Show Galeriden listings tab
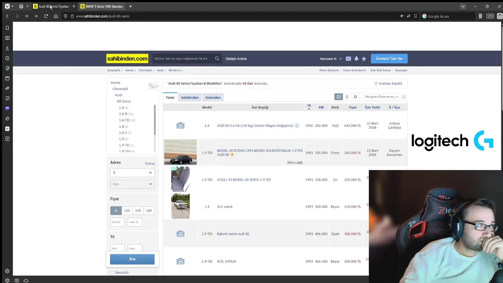Screen dimensions: 503x283 point(213,97)
